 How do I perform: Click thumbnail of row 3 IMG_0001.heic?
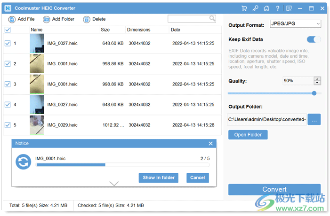click(x=37, y=84)
